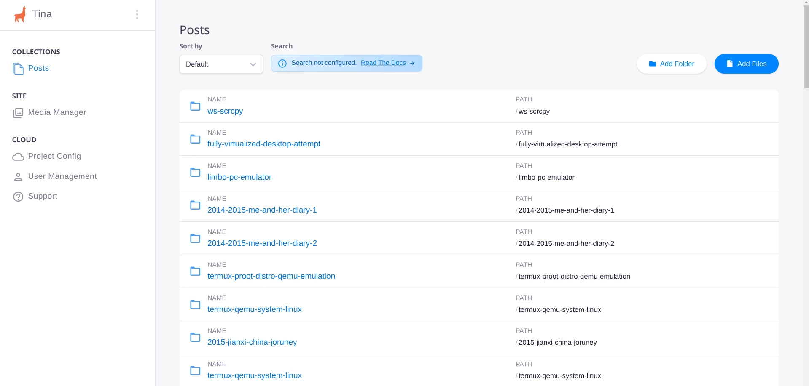Click the Media Manager image icon

[x=18, y=113]
